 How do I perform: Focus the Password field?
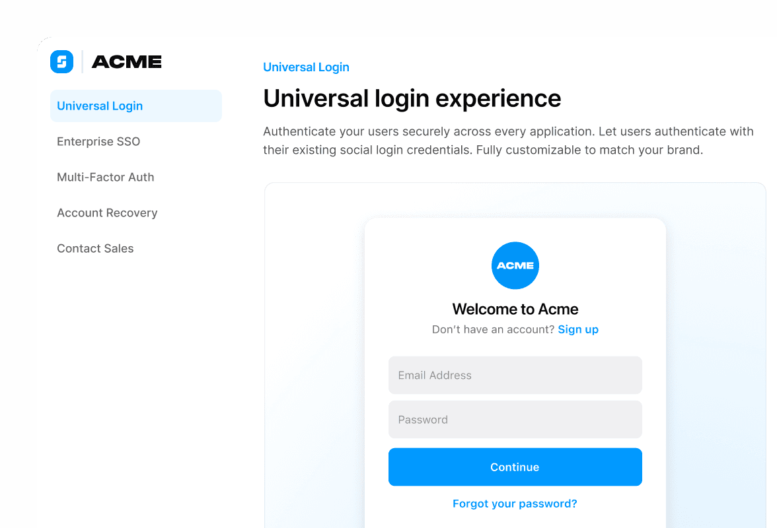click(x=515, y=420)
